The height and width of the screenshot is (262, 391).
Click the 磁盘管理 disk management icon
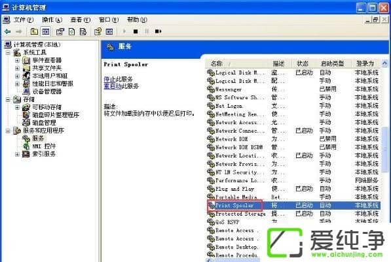click(x=26, y=122)
